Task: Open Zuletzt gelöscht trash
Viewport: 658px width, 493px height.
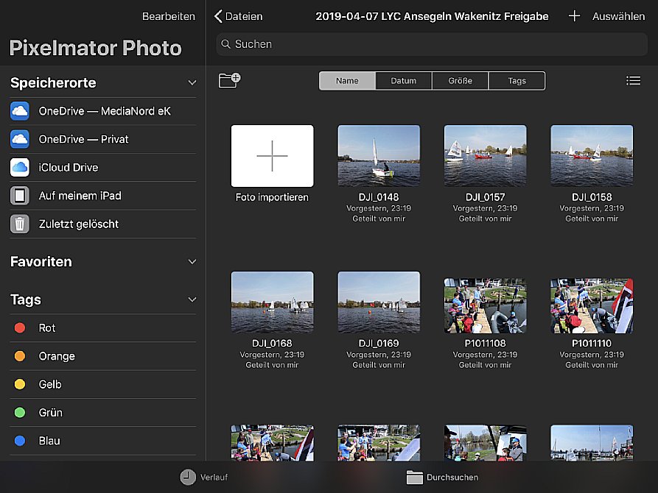Action: [x=78, y=224]
